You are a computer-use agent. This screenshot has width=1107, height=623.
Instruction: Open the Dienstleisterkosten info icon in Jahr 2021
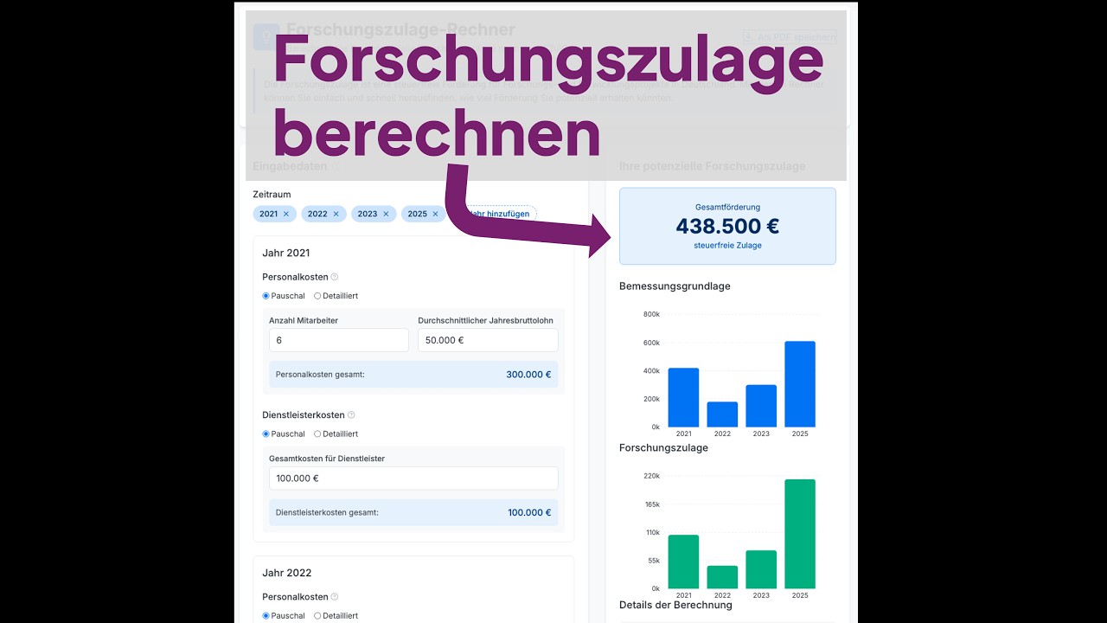coord(351,415)
